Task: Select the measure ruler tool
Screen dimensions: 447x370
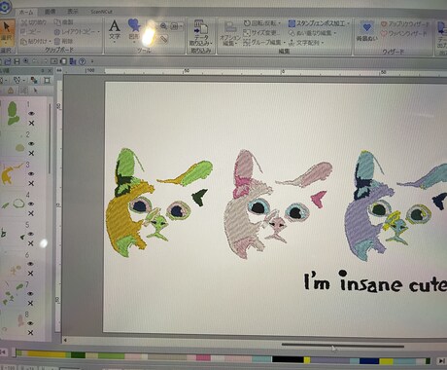Action: (164, 38)
